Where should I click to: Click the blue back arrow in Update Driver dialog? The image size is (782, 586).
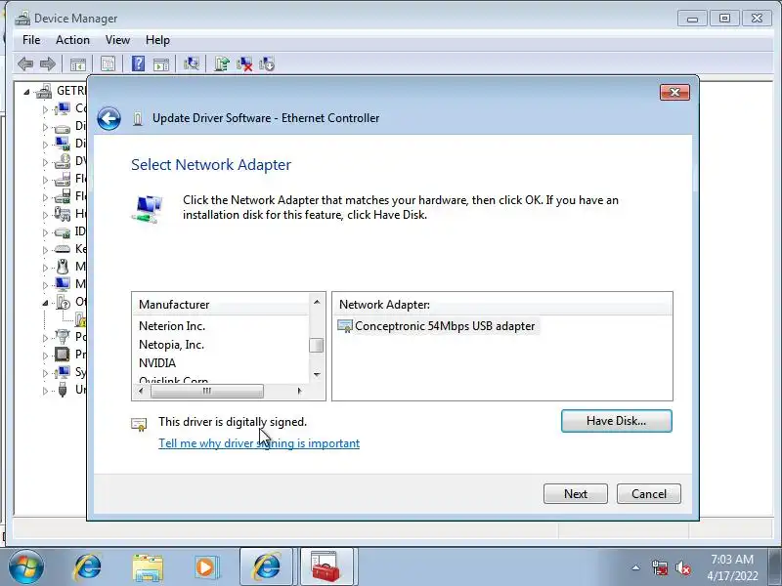109,118
